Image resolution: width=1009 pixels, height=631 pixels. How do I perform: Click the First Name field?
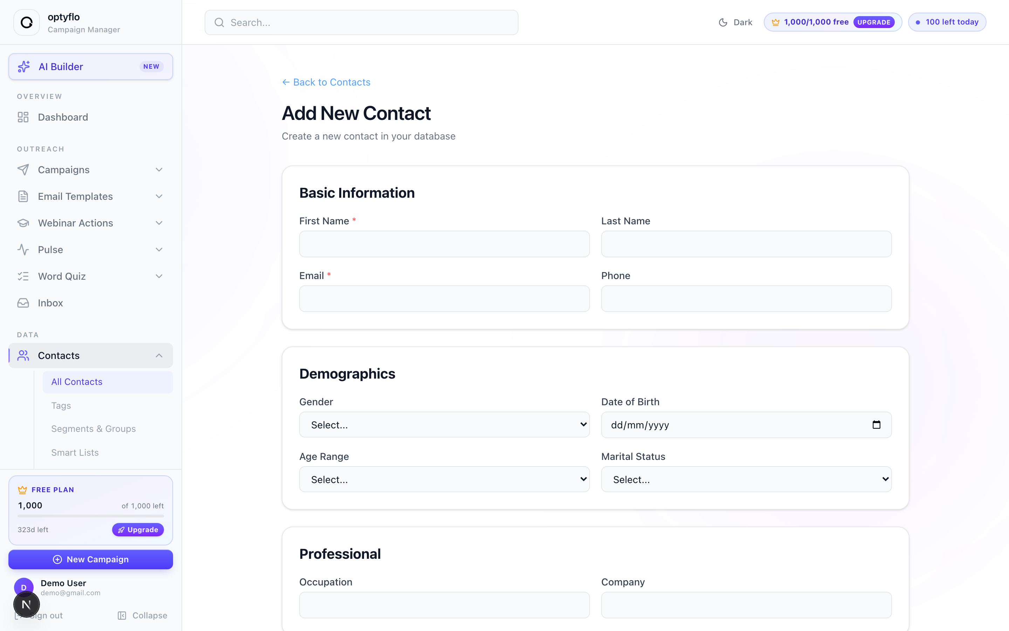[445, 244]
